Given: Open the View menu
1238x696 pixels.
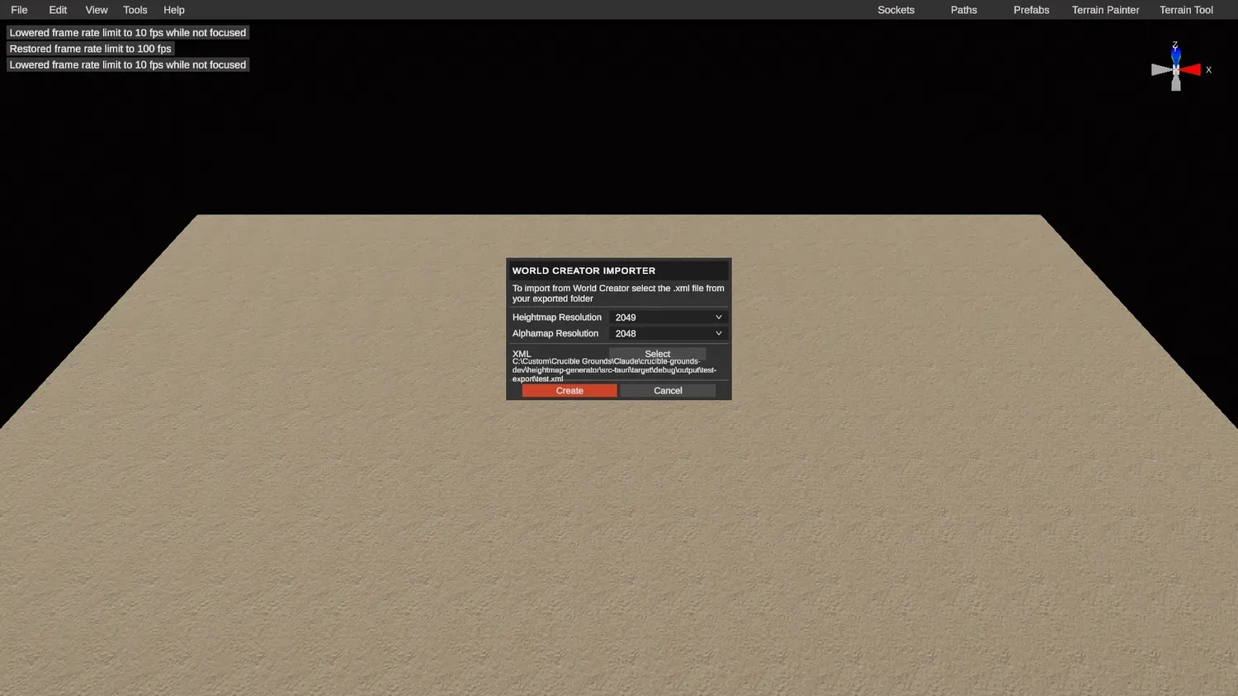Looking at the screenshot, I should [97, 10].
